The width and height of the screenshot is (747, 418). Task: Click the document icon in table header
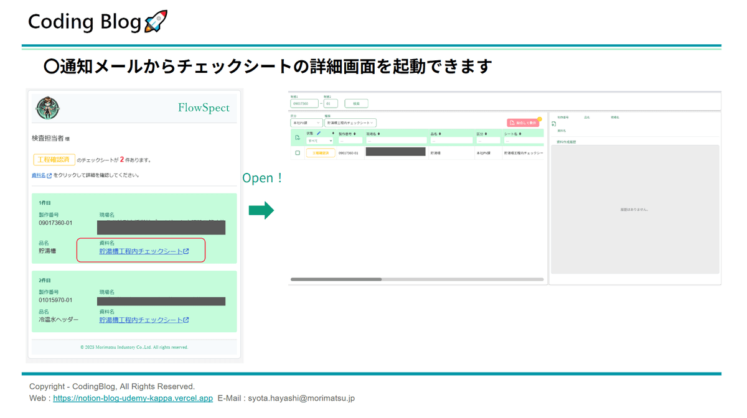(x=298, y=137)
